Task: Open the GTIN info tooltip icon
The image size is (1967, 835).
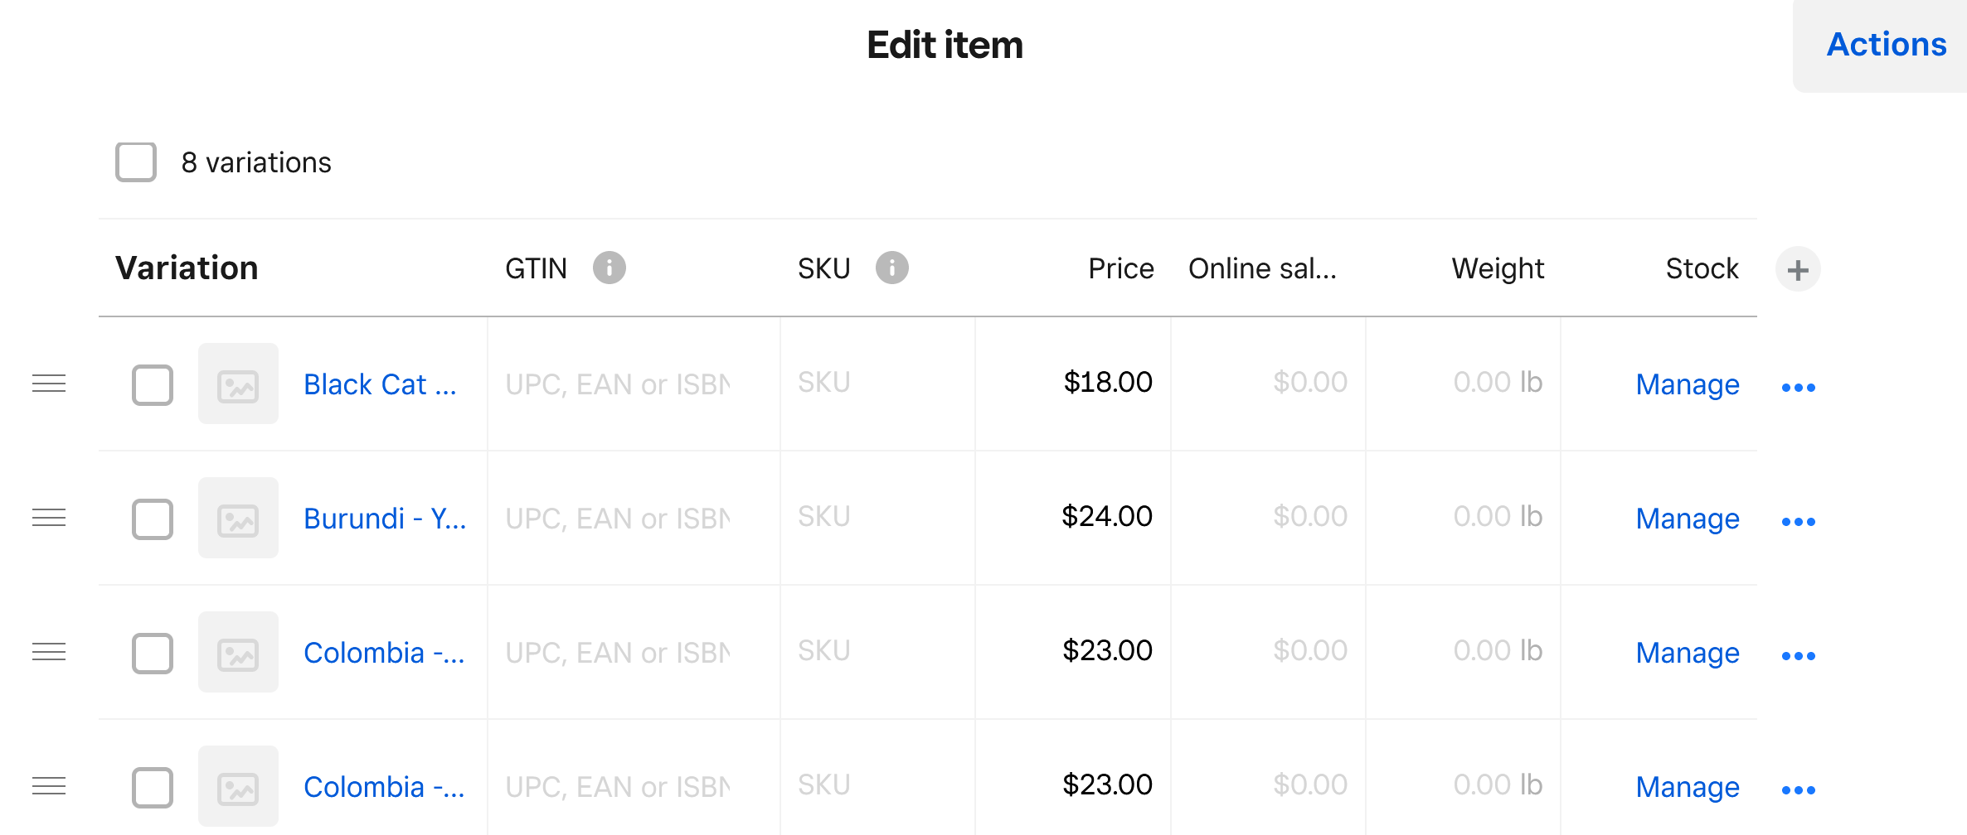Action: (610, 268)
